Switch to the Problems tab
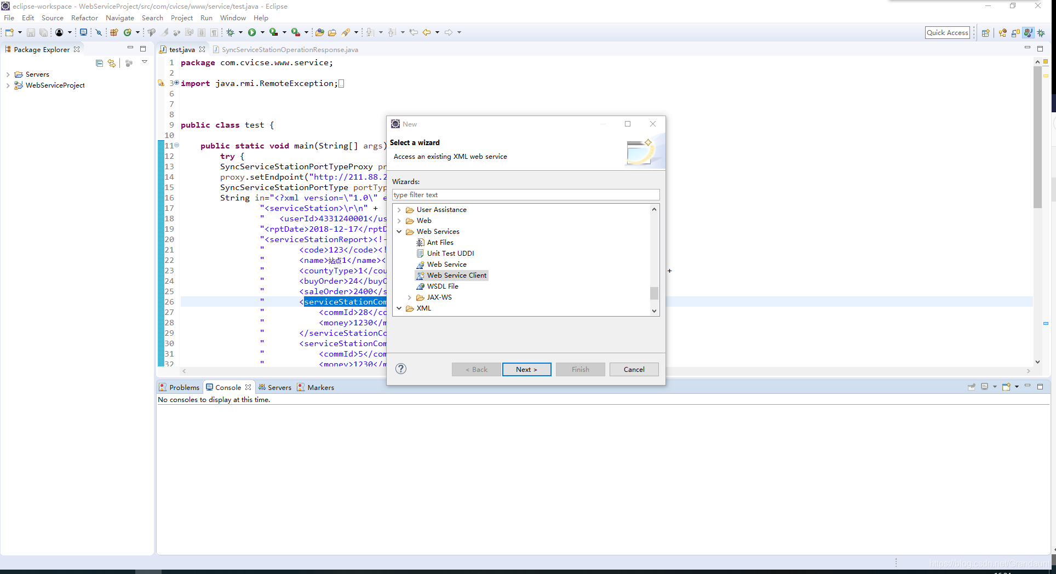This screenshot has width=1056, height=574. pyautogui.click(x=179, y=387)
